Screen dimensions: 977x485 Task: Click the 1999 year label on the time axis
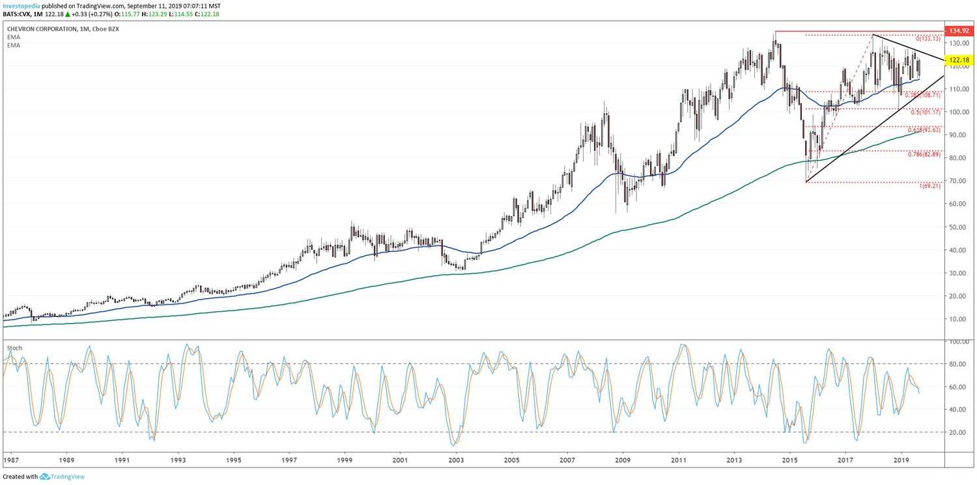[345, 460]
